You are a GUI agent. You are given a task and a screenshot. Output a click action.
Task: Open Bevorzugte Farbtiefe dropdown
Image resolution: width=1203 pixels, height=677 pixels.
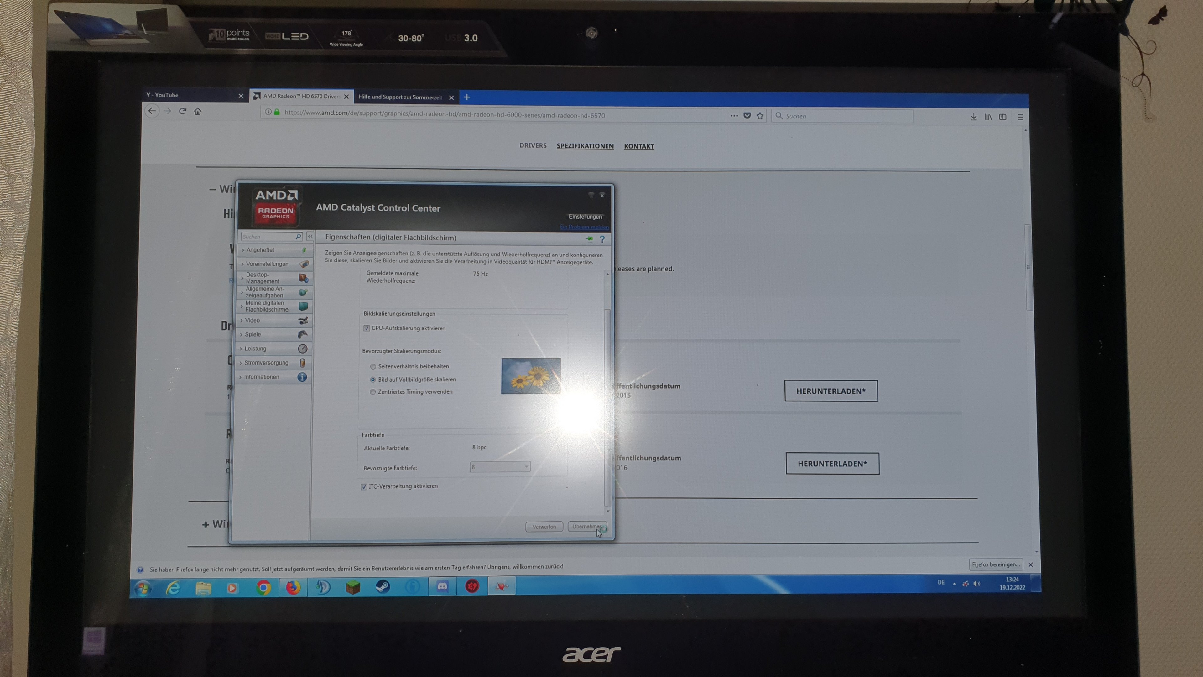coord(500,467)
